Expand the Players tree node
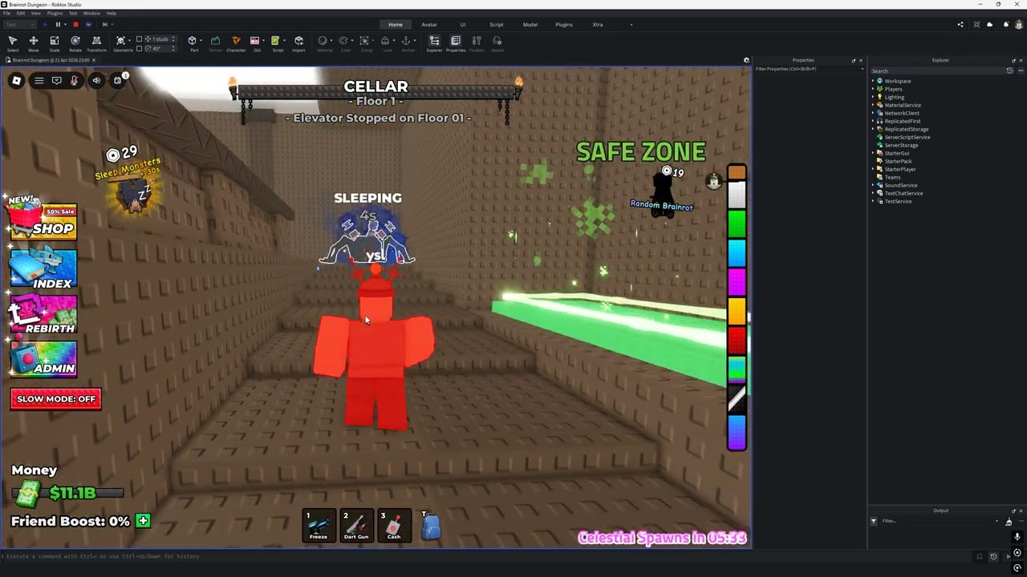 pyautogui.click(x=874, y=89)
